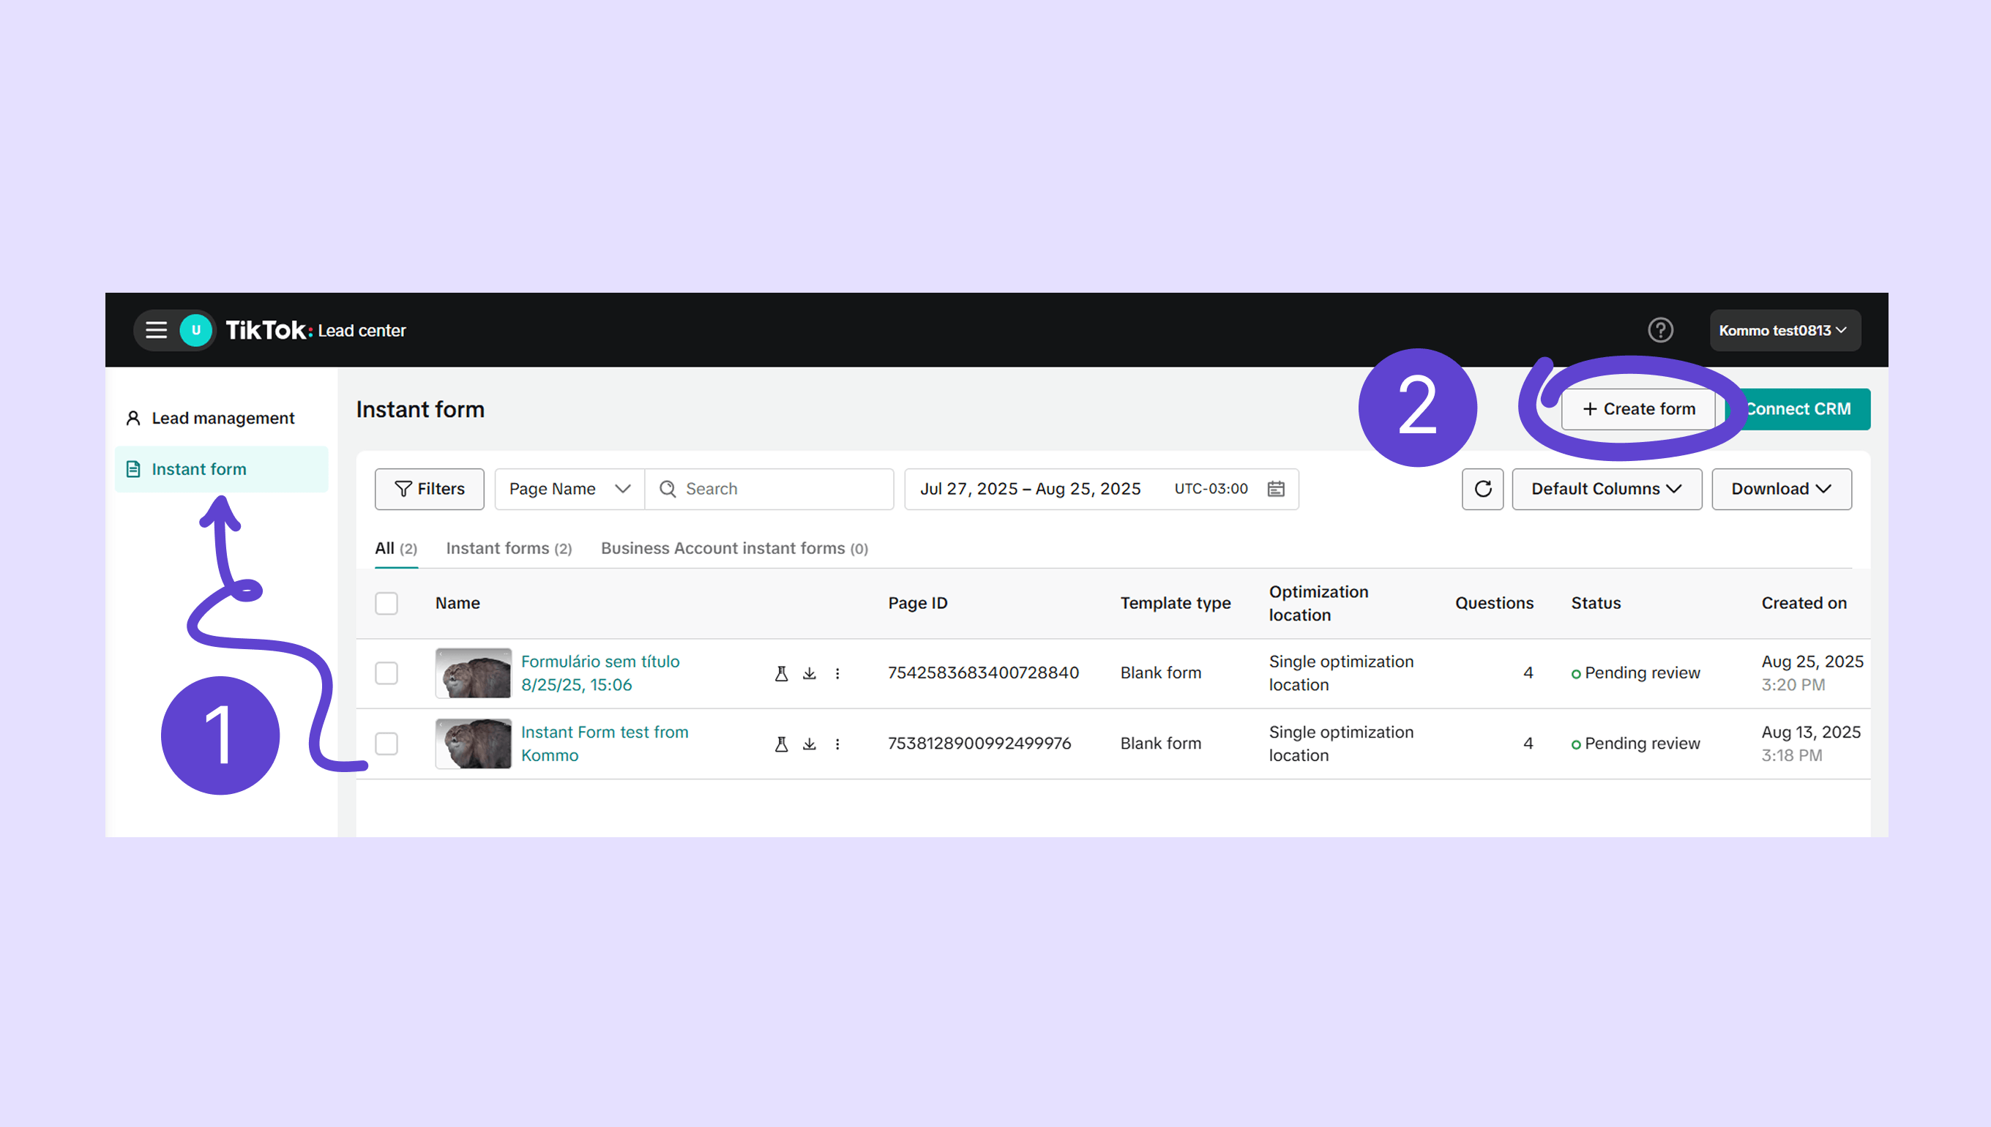Click the help question mark icon
This screenshot has width=1991, height=1127.
coord(1659,331)
